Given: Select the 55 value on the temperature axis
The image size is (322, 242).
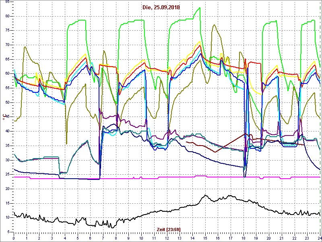Looking at the screenshot, I should pyautogui.click(x=7, y=88).
